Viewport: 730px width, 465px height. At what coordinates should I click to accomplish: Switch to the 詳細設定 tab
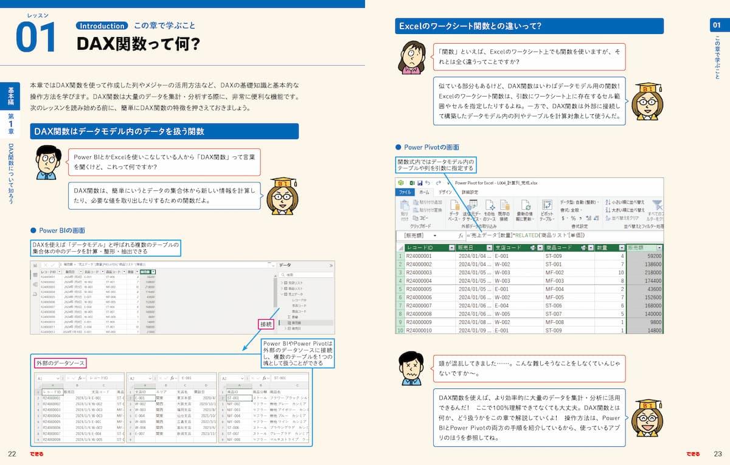470,192
